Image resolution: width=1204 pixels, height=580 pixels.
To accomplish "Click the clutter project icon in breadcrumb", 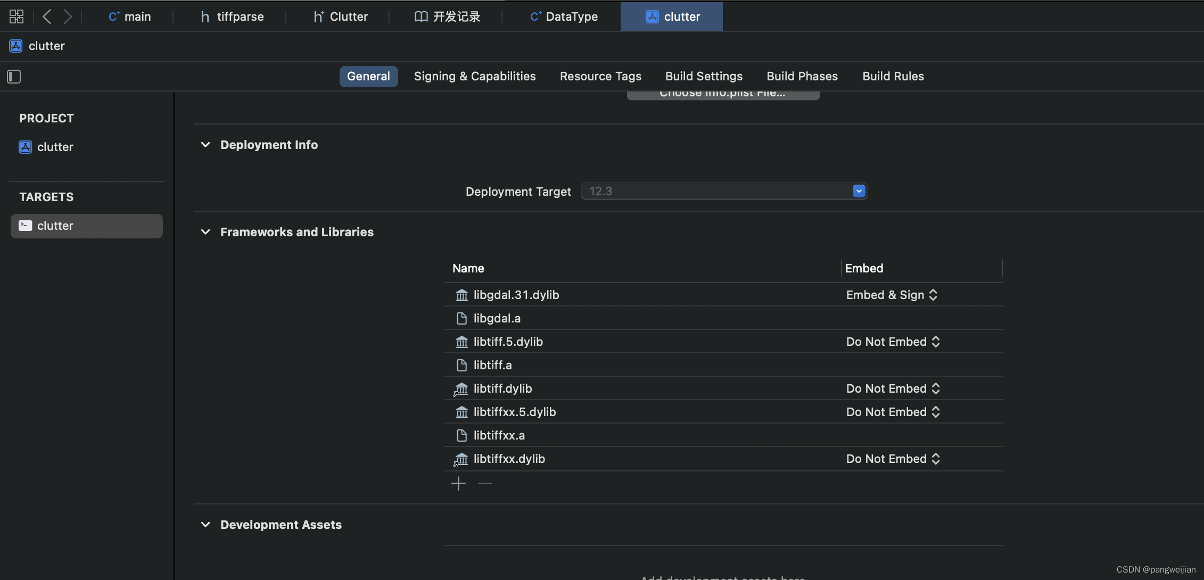I will tap(16, 46).
